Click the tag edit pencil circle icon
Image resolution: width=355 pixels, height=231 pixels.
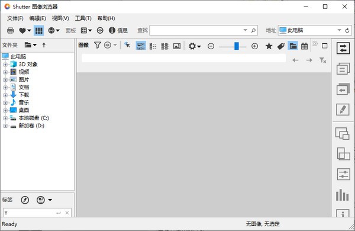[x=25, y=200]
